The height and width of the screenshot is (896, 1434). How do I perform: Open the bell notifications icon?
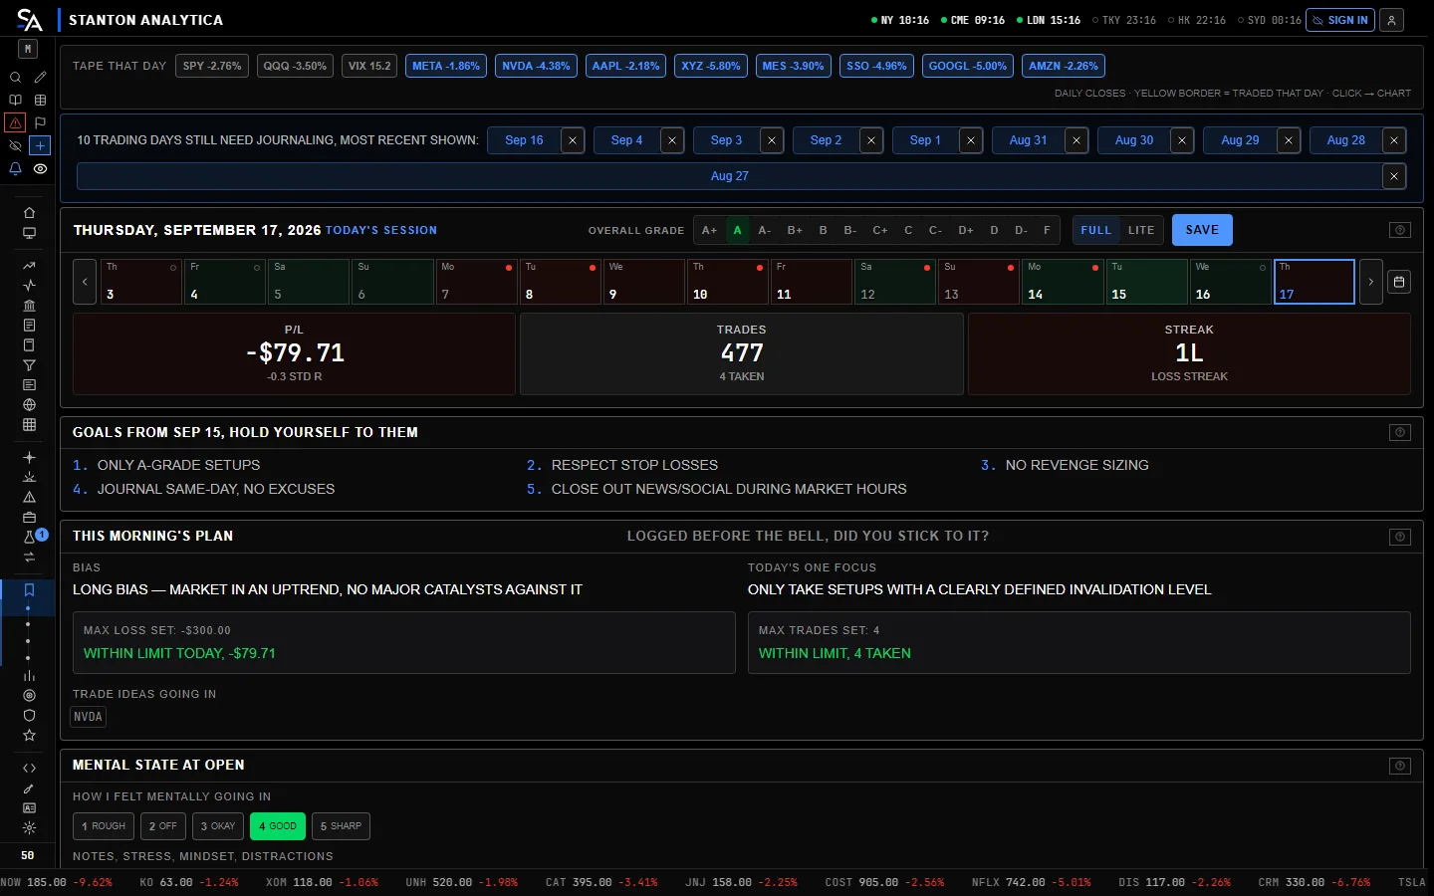[15, 169]
